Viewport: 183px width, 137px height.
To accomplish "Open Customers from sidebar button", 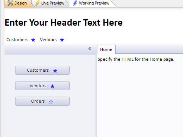I will 42,70.
